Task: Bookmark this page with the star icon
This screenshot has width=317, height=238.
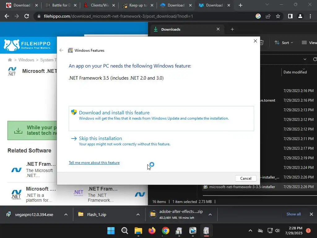Action: (278, 16)
